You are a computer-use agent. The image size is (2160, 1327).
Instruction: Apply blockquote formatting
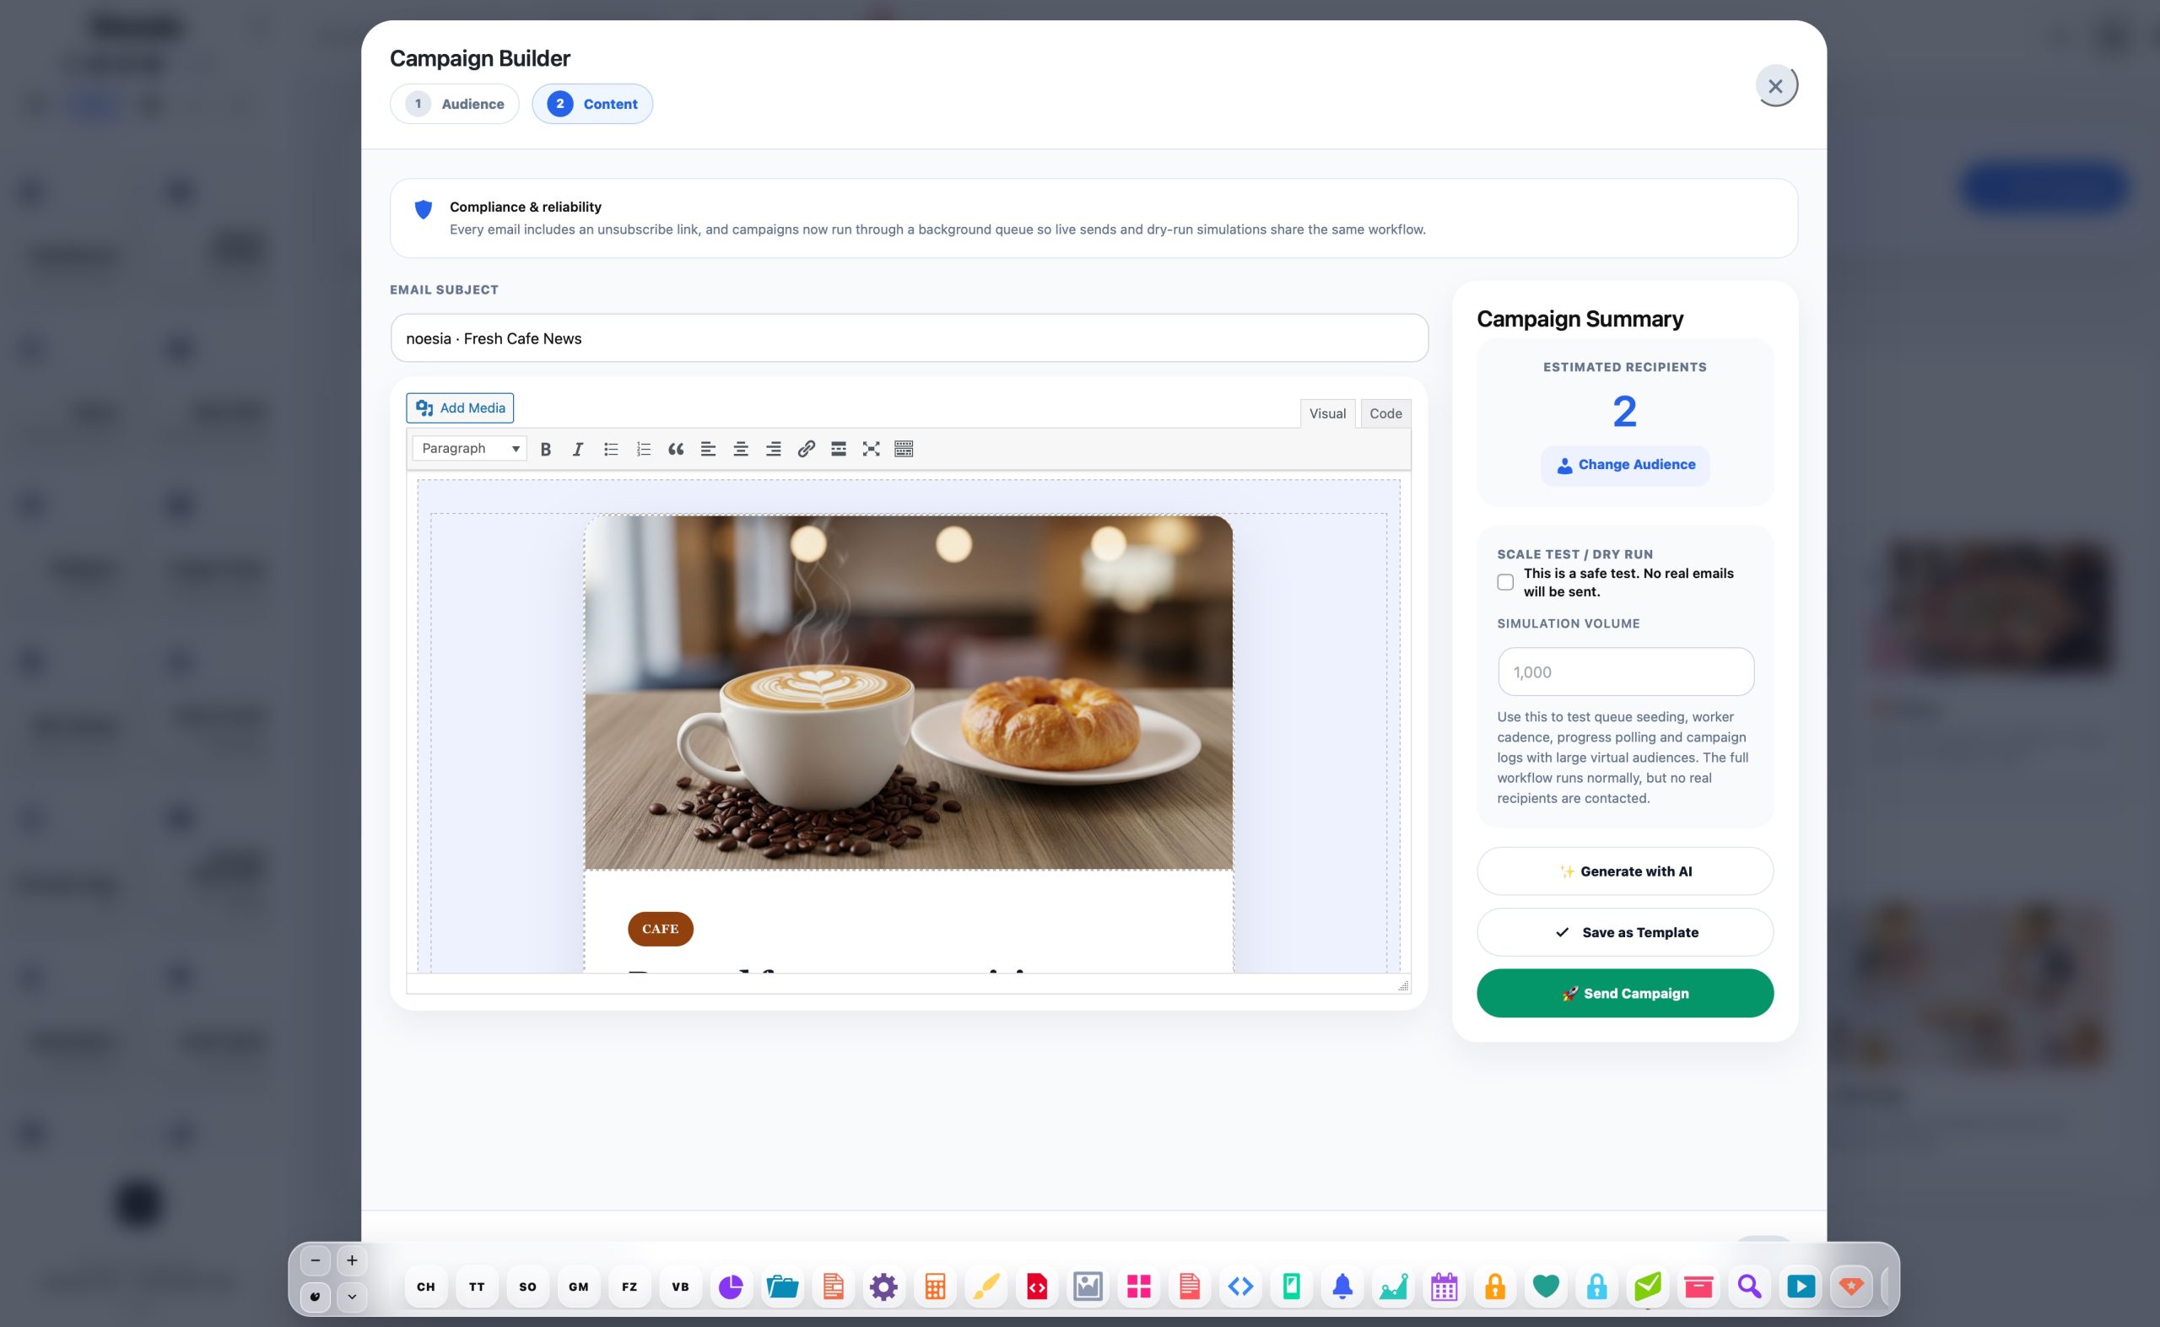pos(676,449)
